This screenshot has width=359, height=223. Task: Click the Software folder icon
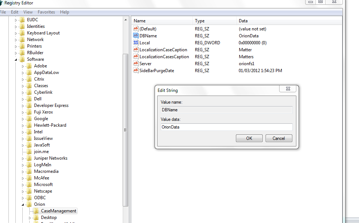click(22, 59)
